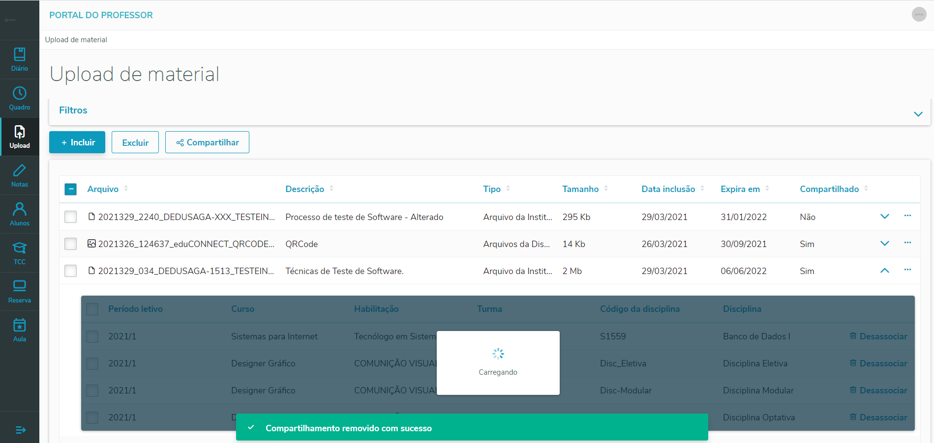934x443 pixels.
Task: Sort by Compartilhado column arrows
Action: [866, 189]
